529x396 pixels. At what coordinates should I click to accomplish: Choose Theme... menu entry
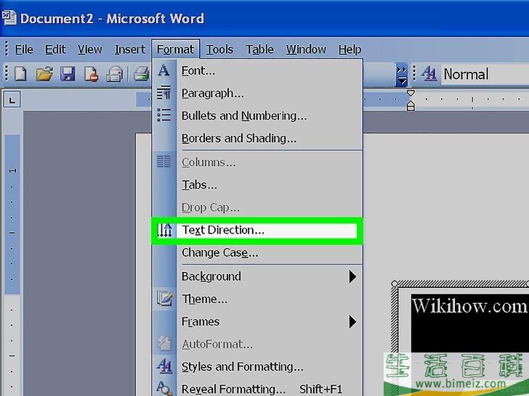click(x=257, y=299)
